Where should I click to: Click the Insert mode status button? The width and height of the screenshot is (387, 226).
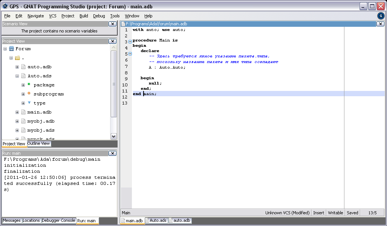coord(318,213)
